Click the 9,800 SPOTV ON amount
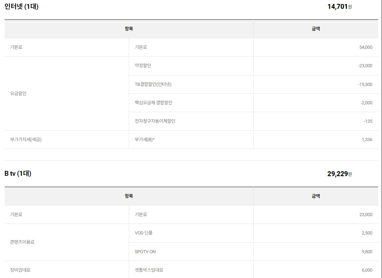 point(367,252)
